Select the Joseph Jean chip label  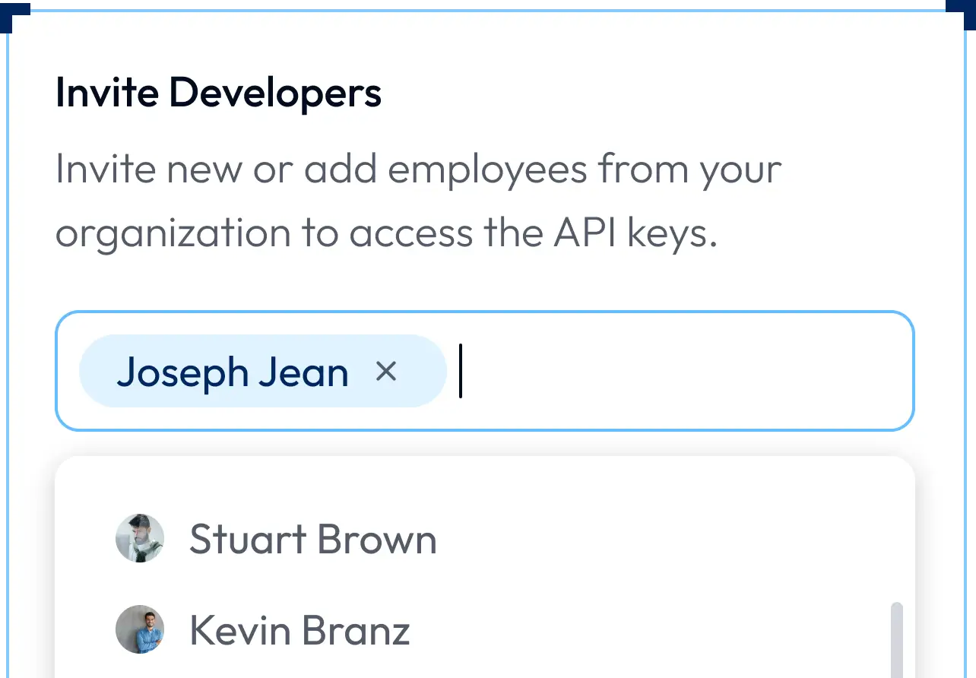pos(233,372)
